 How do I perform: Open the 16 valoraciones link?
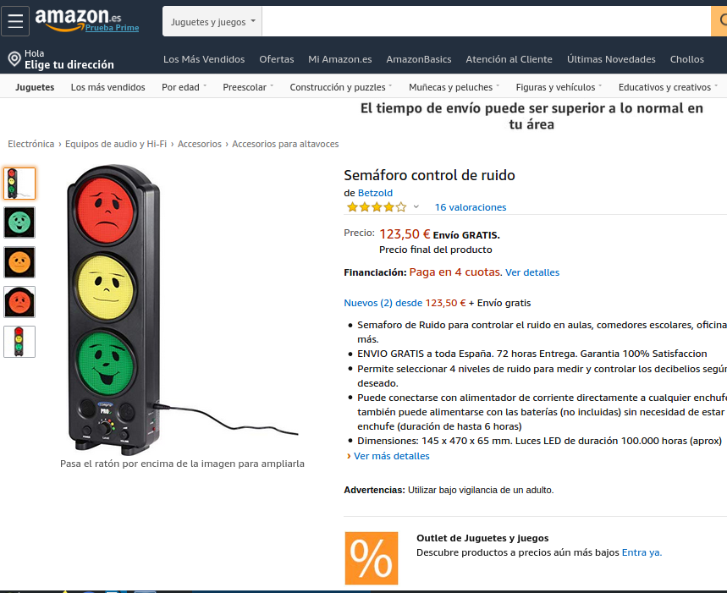coord(471,207)
